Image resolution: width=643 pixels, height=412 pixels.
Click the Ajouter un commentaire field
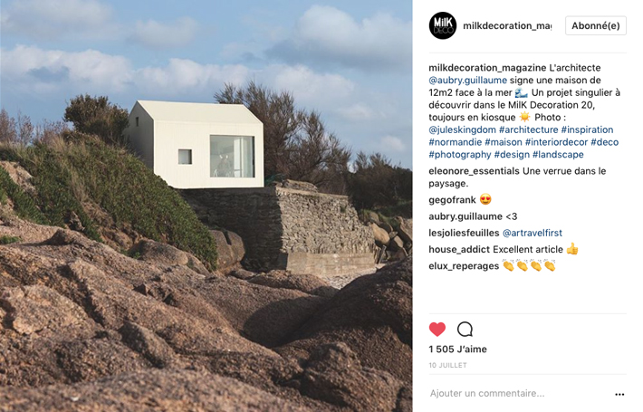coord(519,394)
